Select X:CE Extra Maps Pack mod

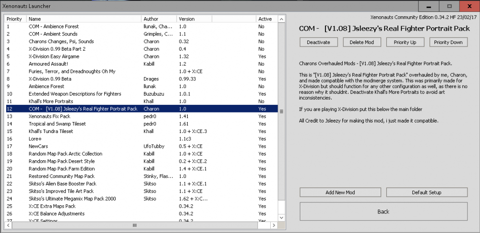click(x=142, y=206)
